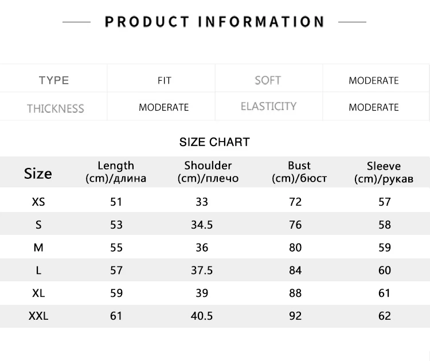Click the SOFT label cell
This screenshot has height=361, width=430.
pyautogui.click(x=268, y=80)
